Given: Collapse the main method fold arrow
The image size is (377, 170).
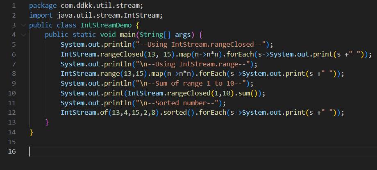Looking at the screenshot, I should [22, 35].
